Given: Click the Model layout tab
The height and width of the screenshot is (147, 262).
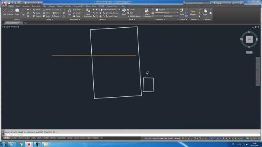Looking at the screenshot, I should pos(7,138).
